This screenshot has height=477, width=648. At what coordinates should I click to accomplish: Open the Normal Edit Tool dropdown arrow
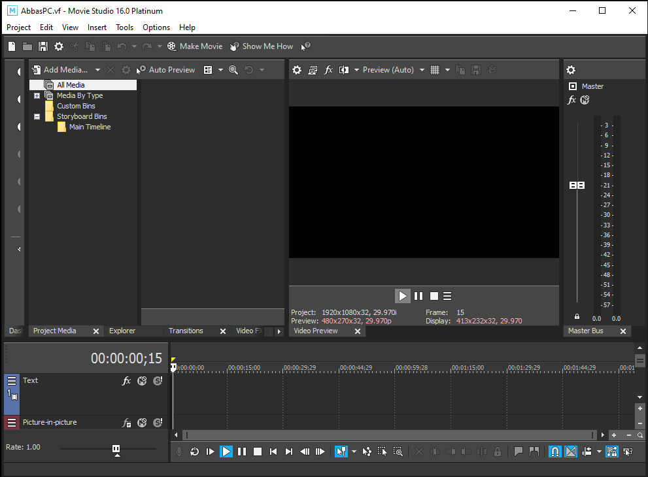click(x=354, y=452)
